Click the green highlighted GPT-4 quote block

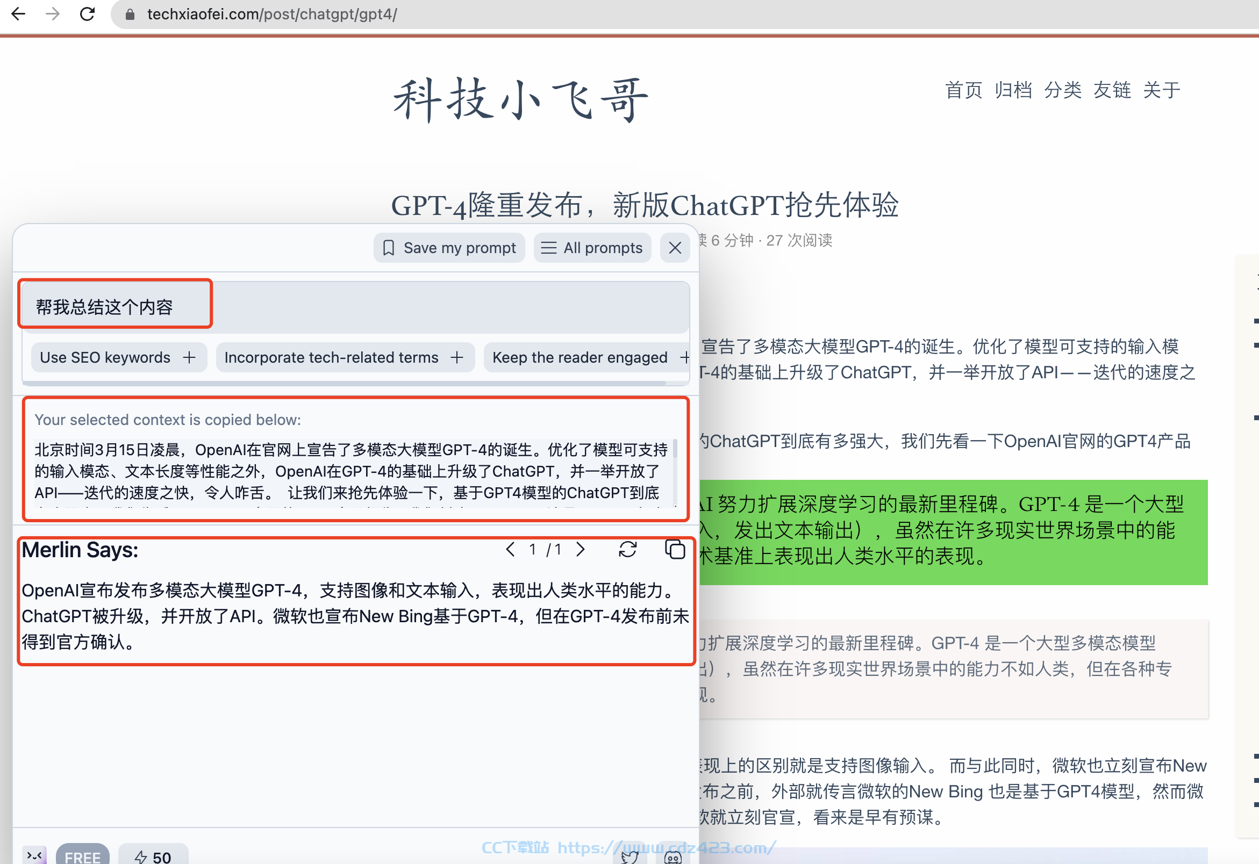[x=954, y=531]
